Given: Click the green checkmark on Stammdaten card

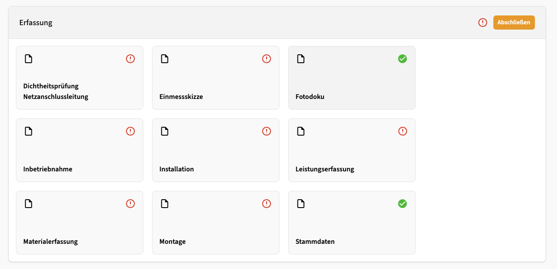Looking at the screenshot, I should [402, 204].
